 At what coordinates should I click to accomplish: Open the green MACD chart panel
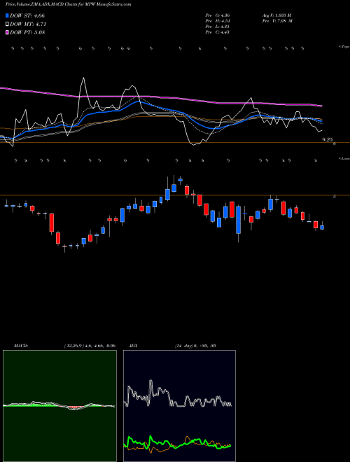tap(59, 406)
